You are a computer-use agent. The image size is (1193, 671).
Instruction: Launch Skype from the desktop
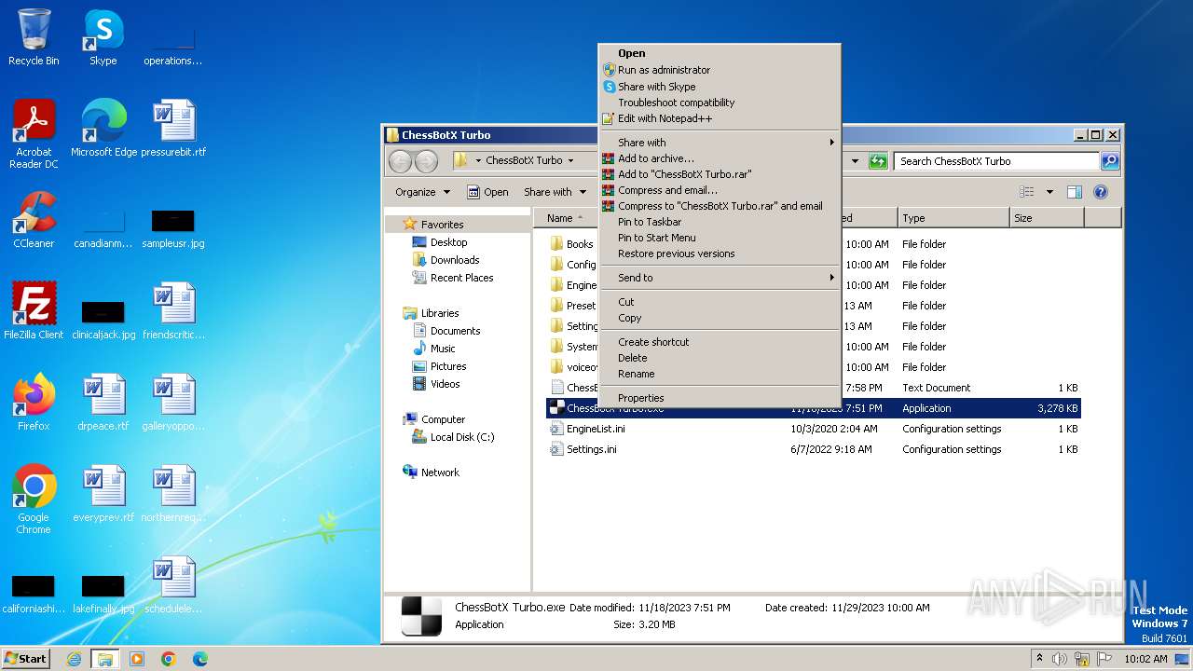pos(103,37)
